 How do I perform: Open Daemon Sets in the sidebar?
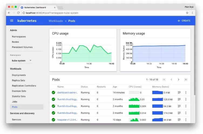[x=19, y=91]
